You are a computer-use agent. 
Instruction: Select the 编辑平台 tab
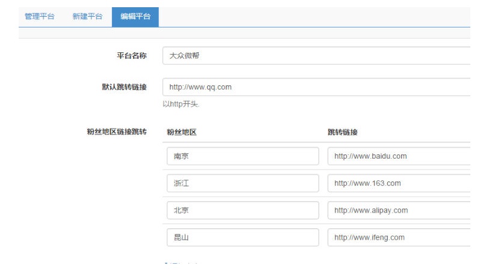tap(135, 17)
